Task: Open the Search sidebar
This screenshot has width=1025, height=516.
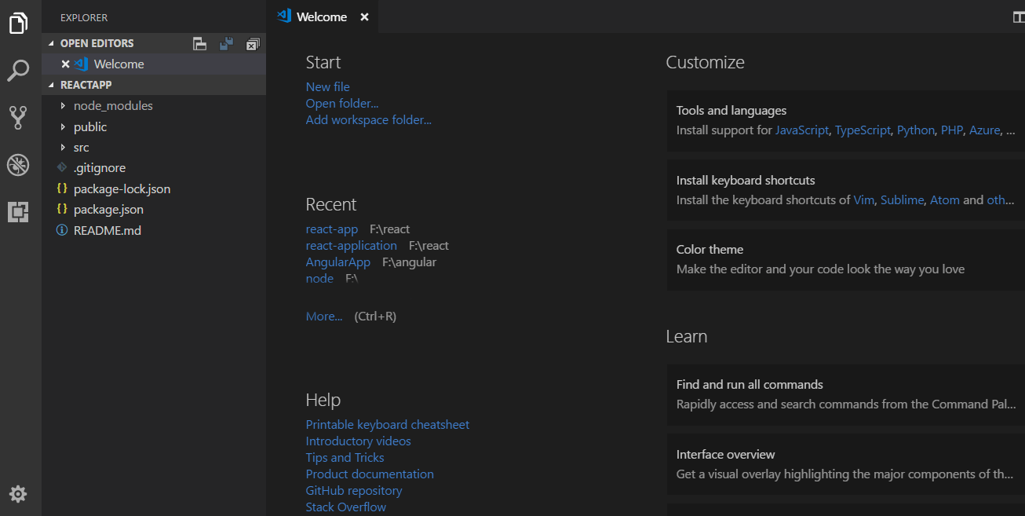Action: tap(18, 71)
